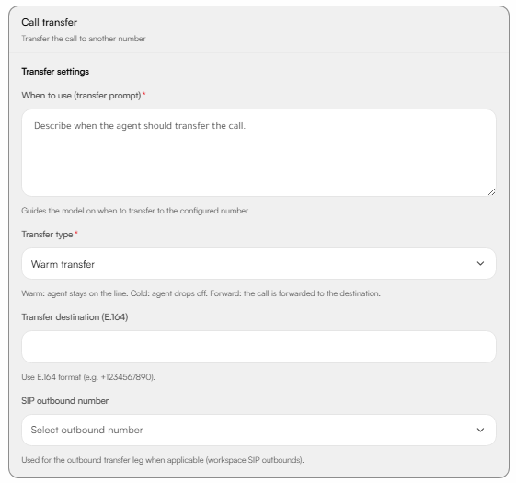The height and width of the screenshot is (483, 516).
Task: Click the red asterisk beside transfer prompt label
Action: tap(143, 94)
